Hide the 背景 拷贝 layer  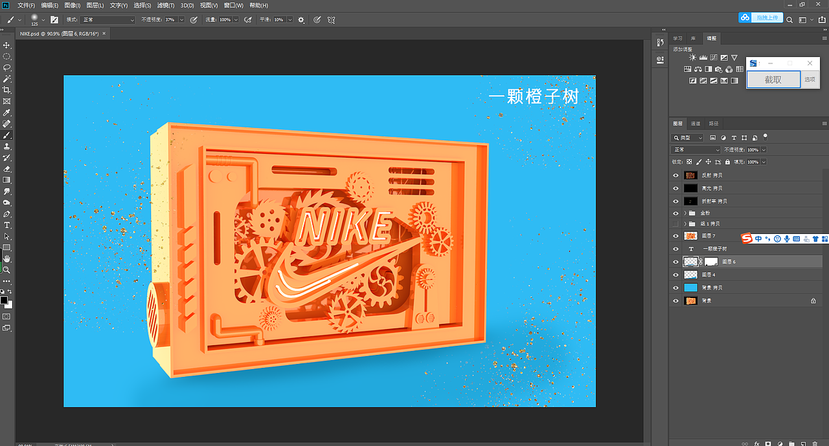pyautogui.click(x=676, y=288)
